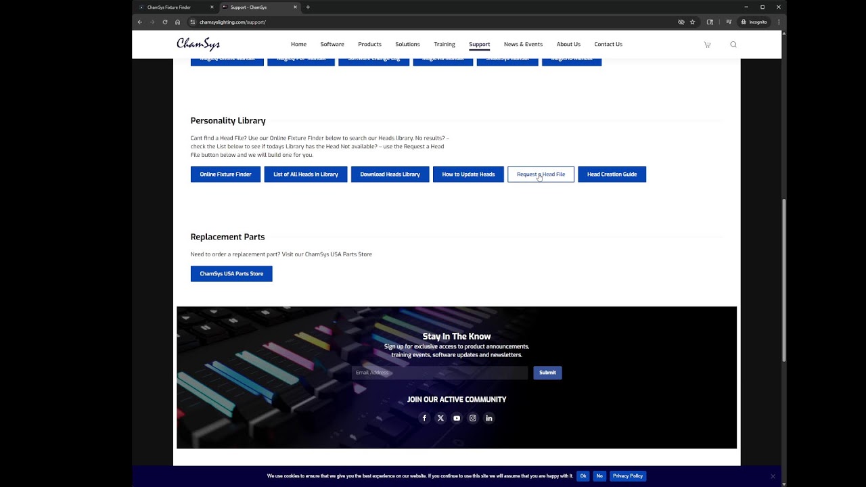This screenshot has height=487, width=866.
Task: Click the tracking protection eye icon
Action: [x=681, y=22]
